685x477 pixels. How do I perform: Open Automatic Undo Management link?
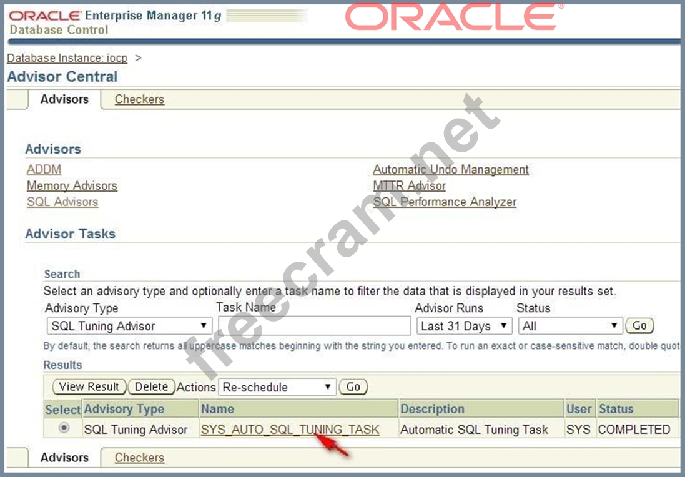point(451,169)
